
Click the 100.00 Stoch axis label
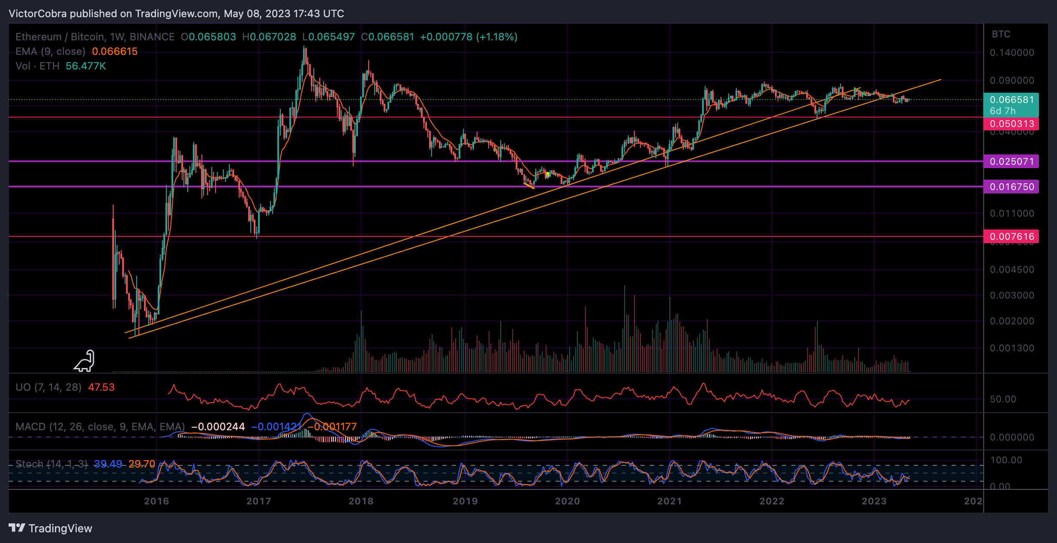[x=1006, y=460]
